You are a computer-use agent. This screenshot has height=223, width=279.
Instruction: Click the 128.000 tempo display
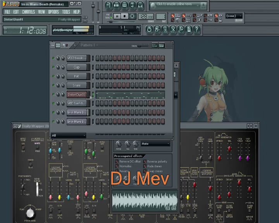(146, 17)
